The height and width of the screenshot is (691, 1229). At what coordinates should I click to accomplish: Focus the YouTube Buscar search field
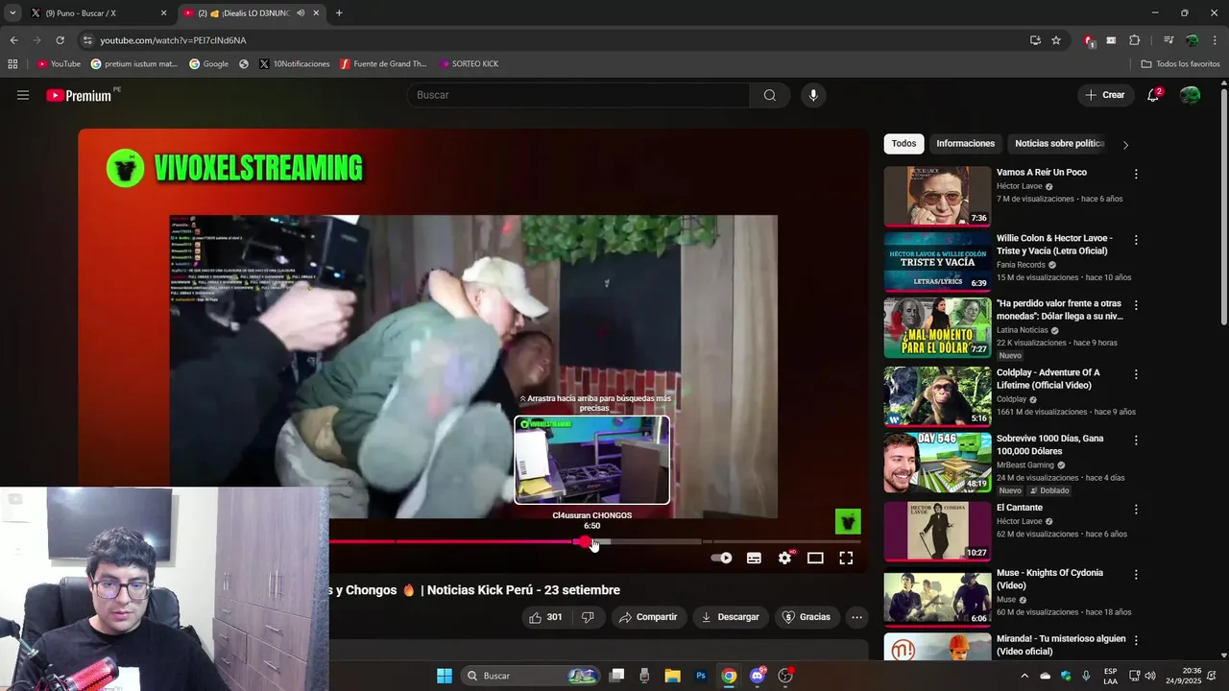click(x=579, y=95)
